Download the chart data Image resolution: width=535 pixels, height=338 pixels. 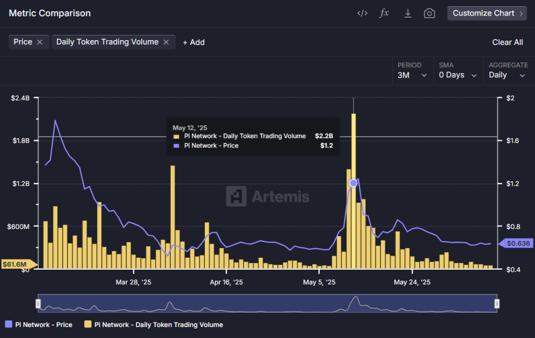click(408, 14)
